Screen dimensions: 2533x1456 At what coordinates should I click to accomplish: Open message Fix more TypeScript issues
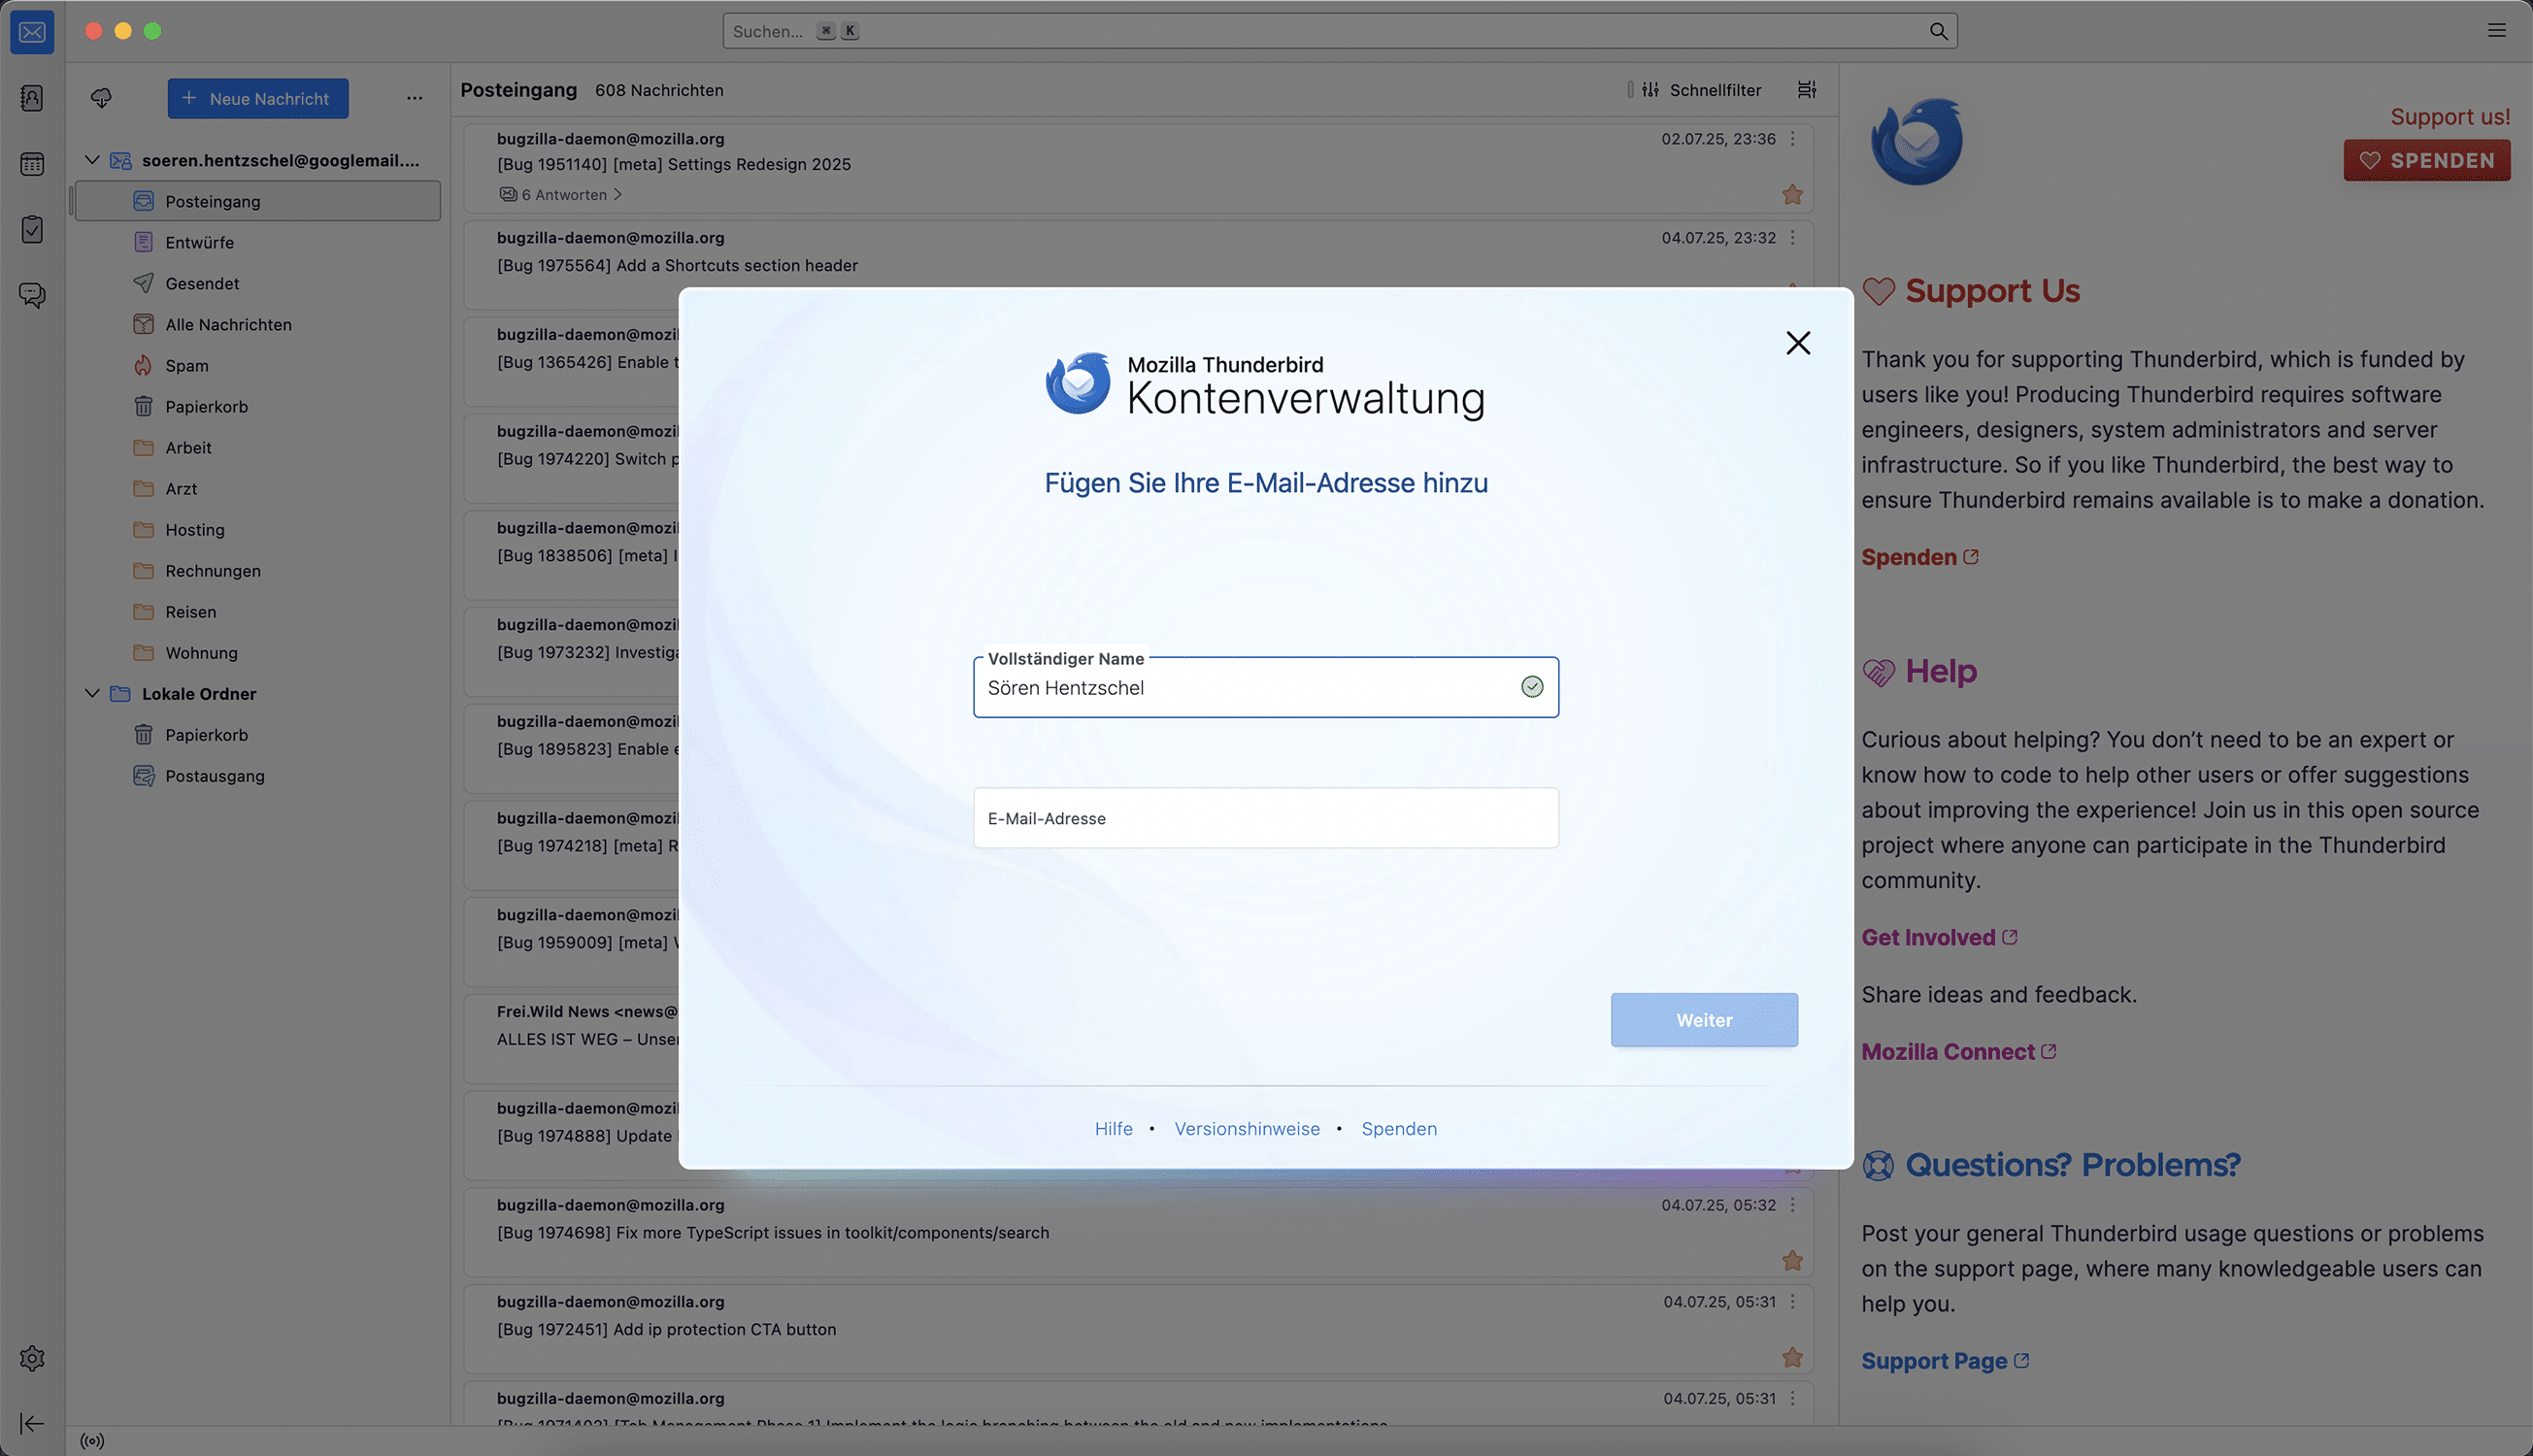[x=1138, y=1231]
